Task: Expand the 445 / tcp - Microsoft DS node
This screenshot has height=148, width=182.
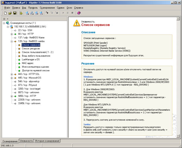Action: coord(12,78)
